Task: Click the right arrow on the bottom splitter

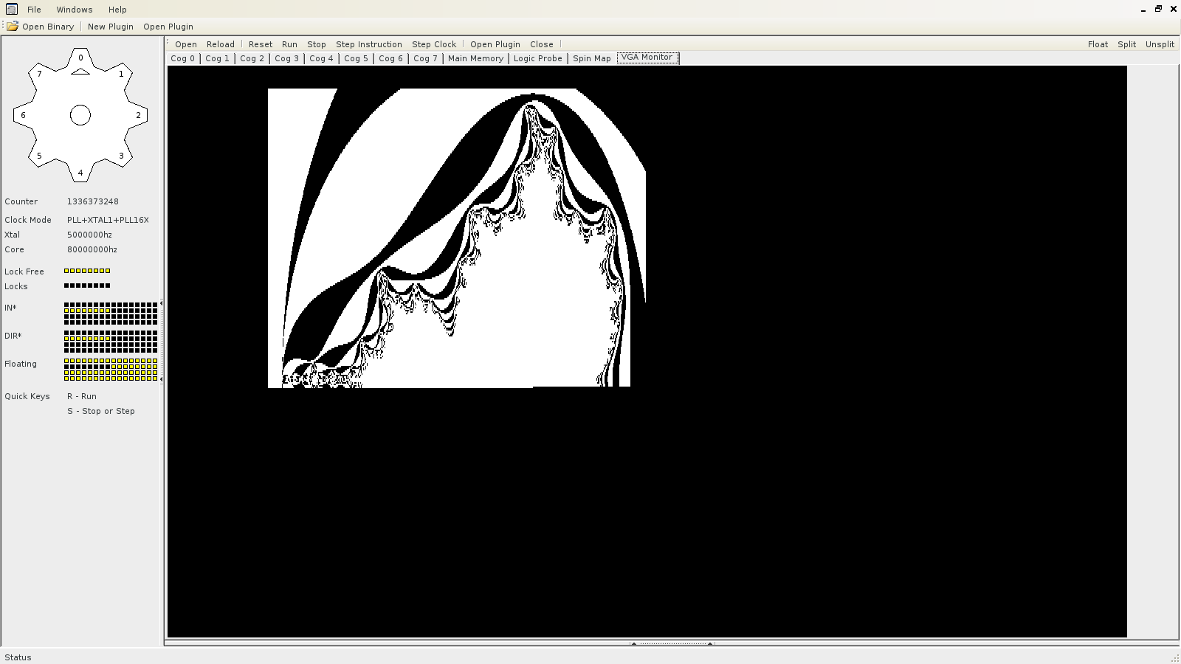Action: (x=710, y=643)
